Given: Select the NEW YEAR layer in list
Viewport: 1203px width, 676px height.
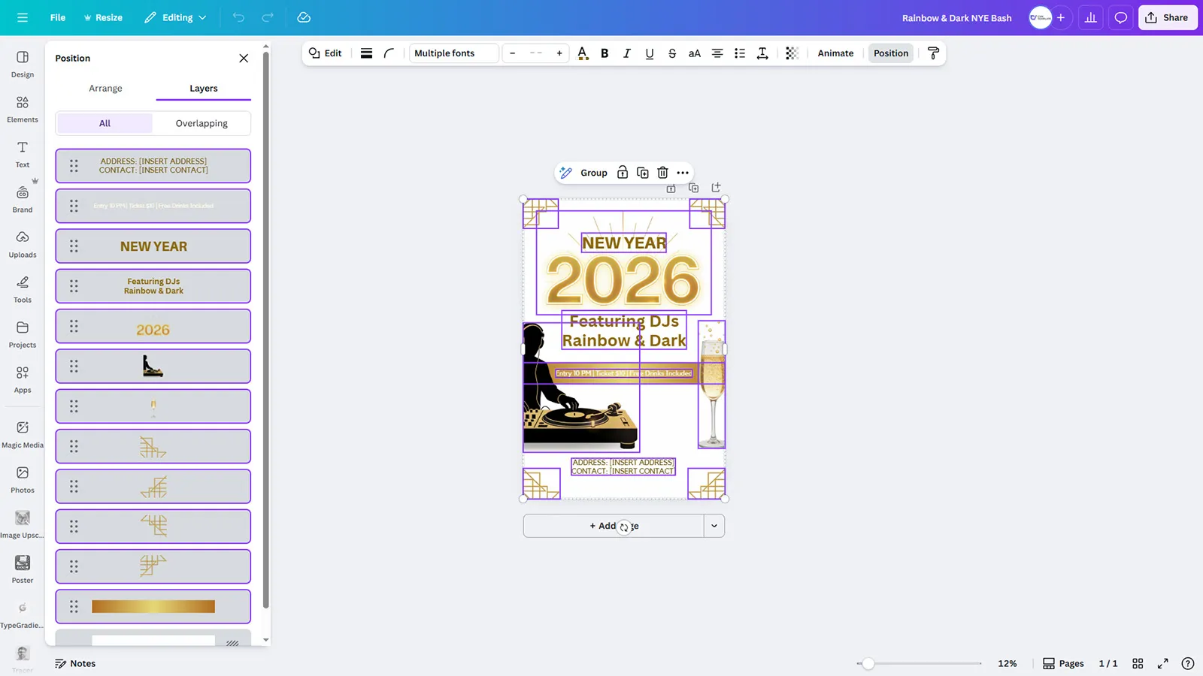Looking at the screenshot, I should 153,246.
